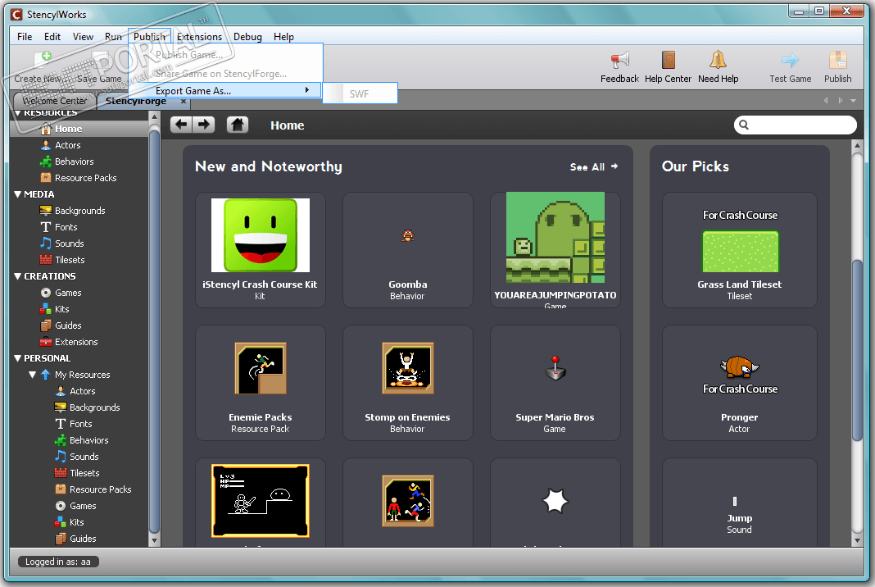Click the Logged in as: aa status
Viewport: 875px width, 587px height.
point(58,562)
